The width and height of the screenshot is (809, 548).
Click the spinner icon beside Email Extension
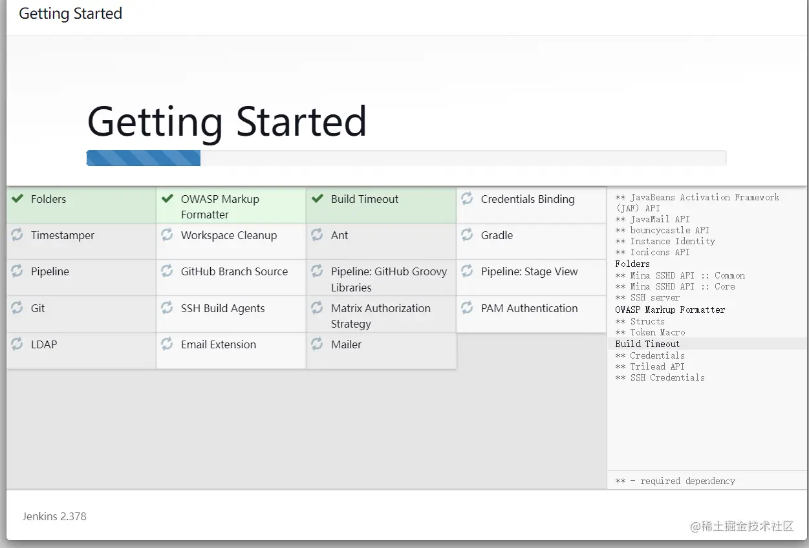pos(167,344)
